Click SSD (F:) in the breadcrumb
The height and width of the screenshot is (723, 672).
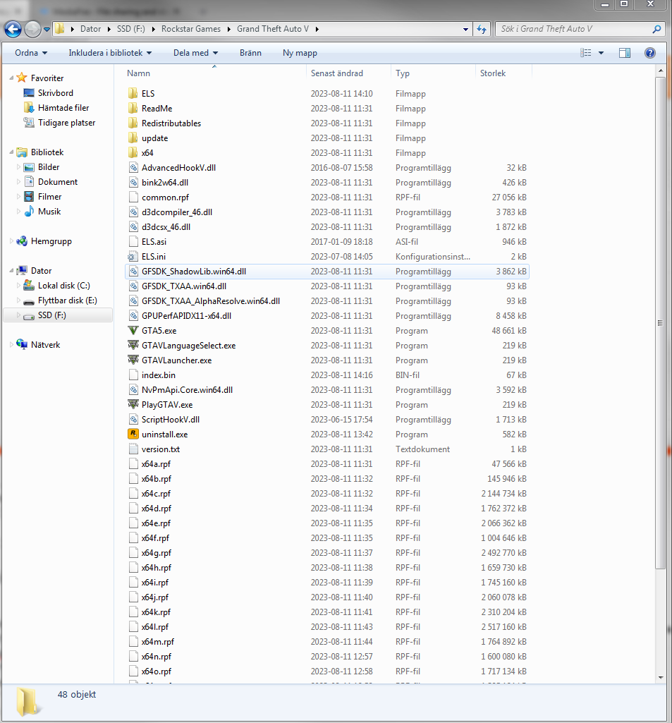[131, 29]
